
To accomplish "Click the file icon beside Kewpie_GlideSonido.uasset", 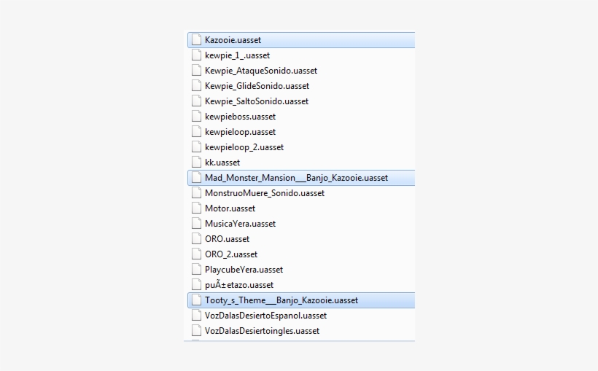I will click(196, 85).
